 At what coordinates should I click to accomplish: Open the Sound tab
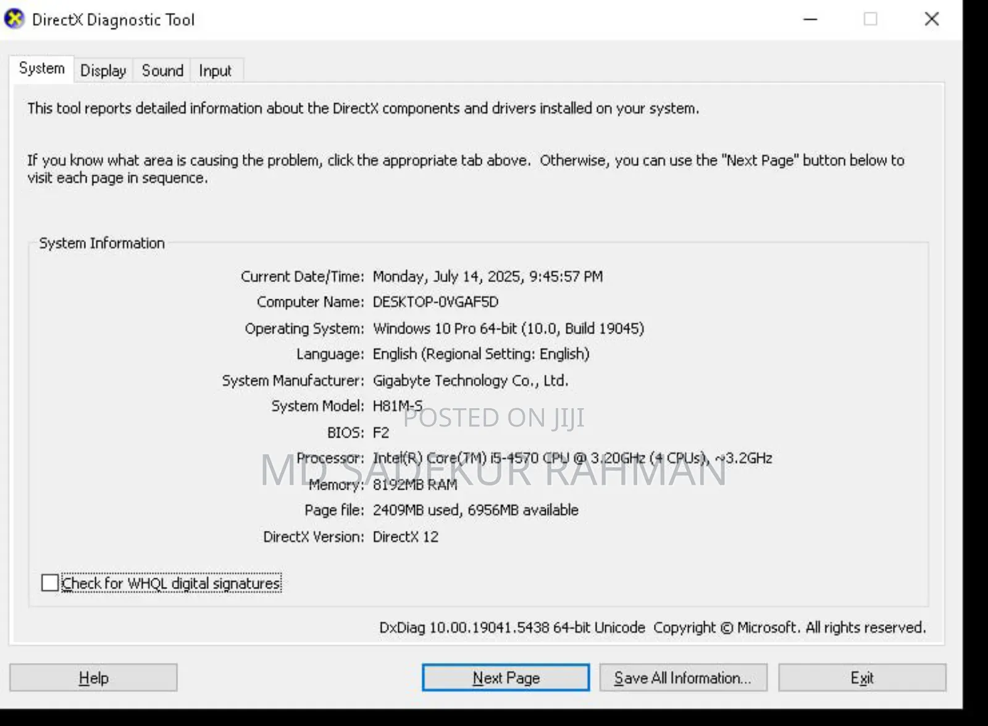[x=162, y=70]
